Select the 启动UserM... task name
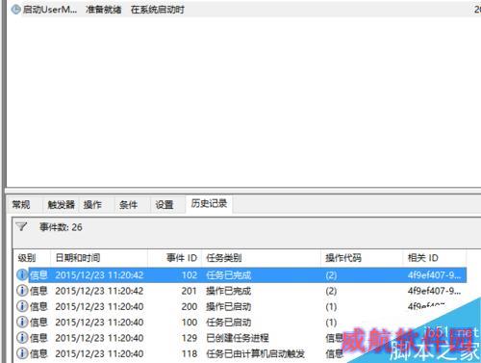The image size is (481, 363). click(x=50, y=10)
